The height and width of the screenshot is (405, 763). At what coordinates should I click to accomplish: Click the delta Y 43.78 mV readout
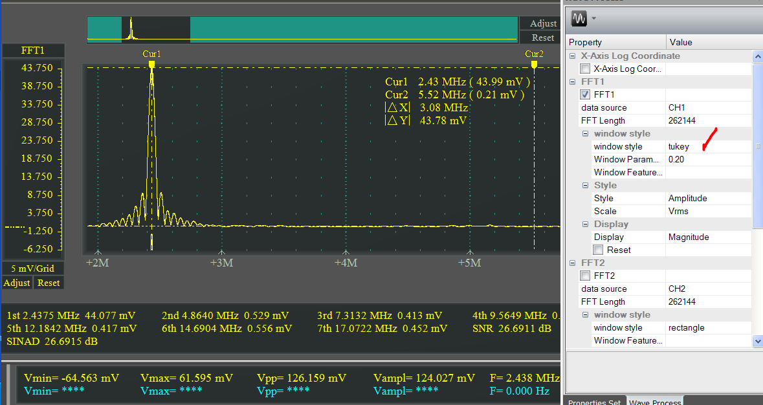[426, 120]
